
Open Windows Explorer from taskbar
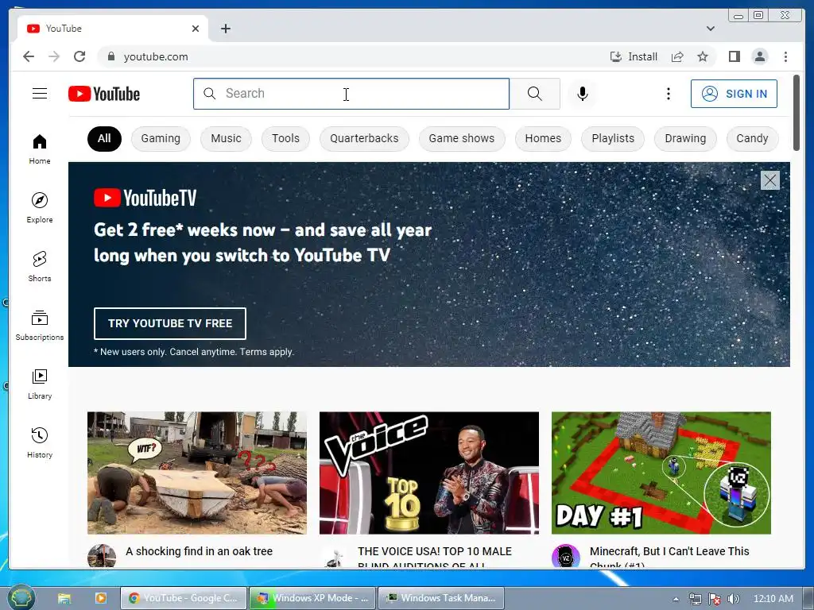64,598
